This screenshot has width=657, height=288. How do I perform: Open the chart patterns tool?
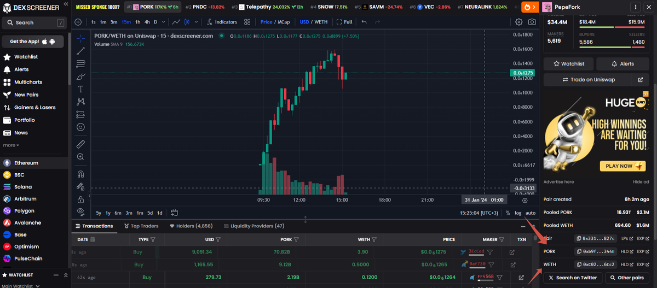pos(80,101)
